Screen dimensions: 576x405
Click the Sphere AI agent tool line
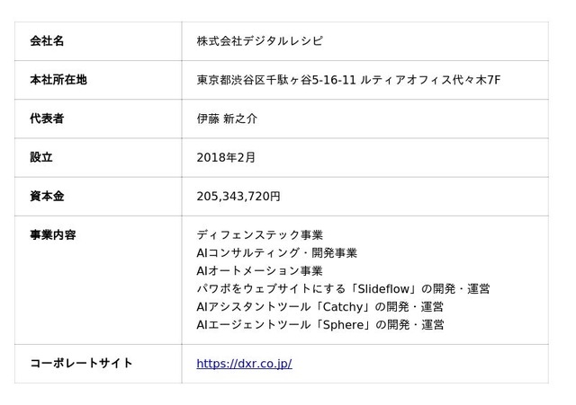point(320,324)
